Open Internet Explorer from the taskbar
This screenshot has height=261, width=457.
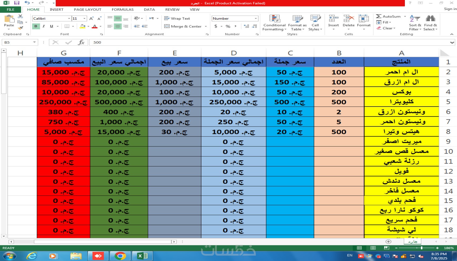32,256
